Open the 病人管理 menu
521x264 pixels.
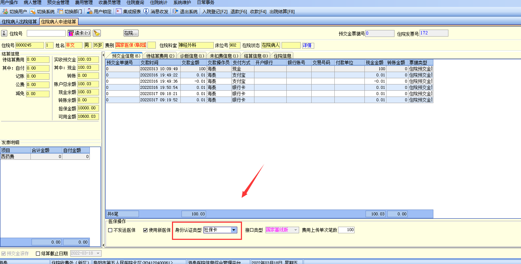point(33,3)
